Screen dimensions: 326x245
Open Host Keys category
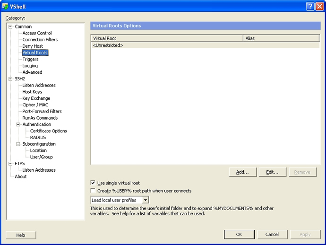click(x=32, y=92)
